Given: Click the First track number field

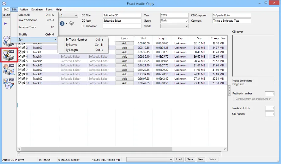Looking at the screenshot, I should click(x=270, y=93).
